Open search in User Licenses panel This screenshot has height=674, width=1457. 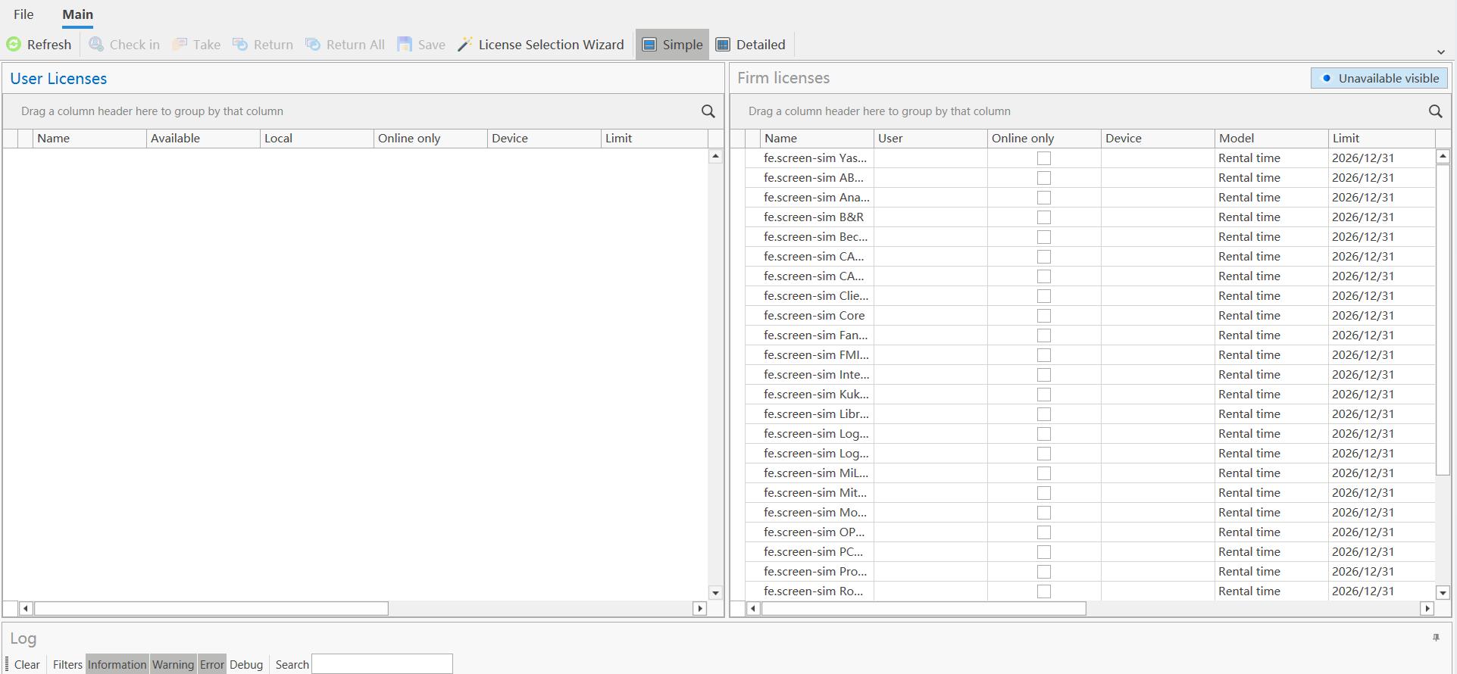coord(708,111)
